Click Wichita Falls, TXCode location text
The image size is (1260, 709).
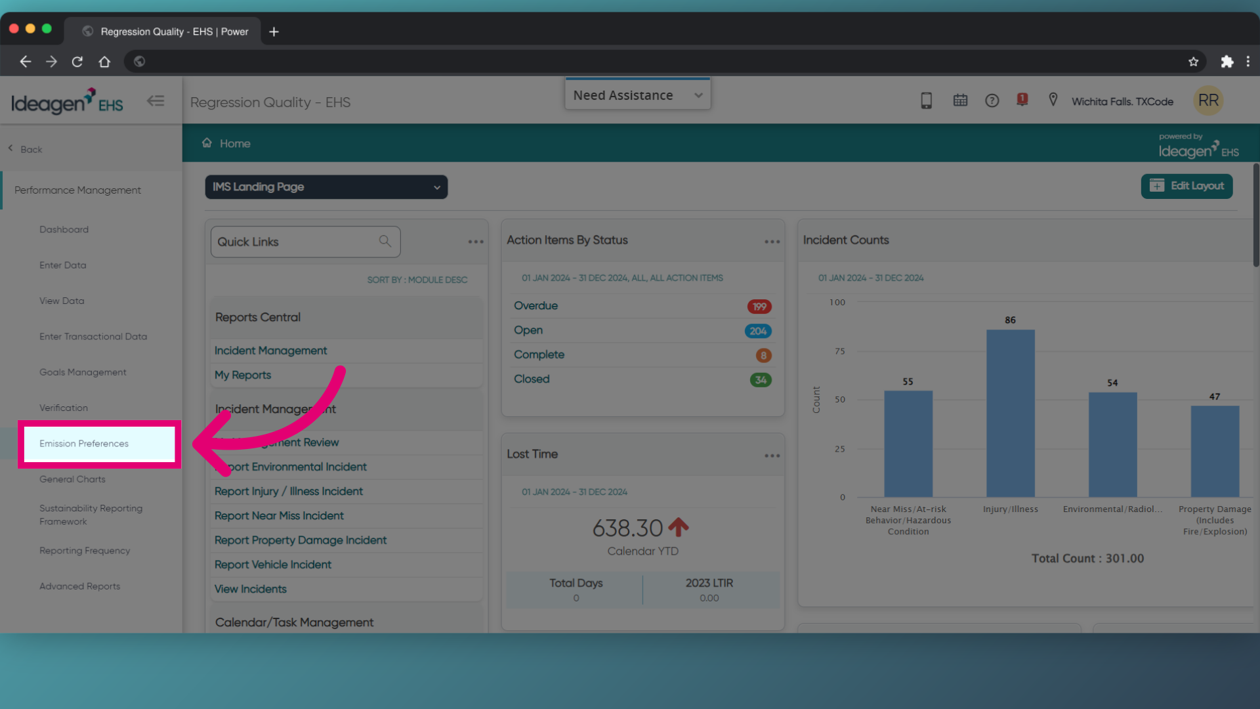click(1122, 101)
